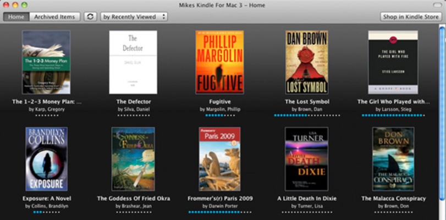Open the 'by Recently Viewed' sort dropdown

tap(134, 17)
